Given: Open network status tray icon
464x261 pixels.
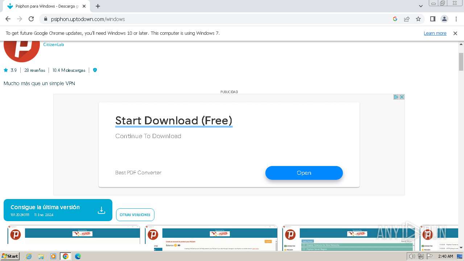Looking at the screenshot, I should click(x=421, y=256).
